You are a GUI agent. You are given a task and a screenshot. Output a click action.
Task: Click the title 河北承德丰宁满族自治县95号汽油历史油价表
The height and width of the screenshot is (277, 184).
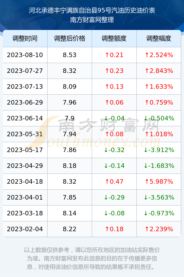click(92, 10)
